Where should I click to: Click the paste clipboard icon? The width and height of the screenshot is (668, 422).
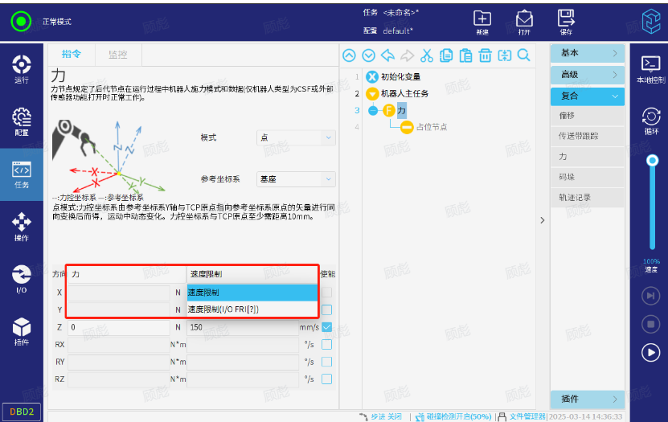tap(465, 55)
